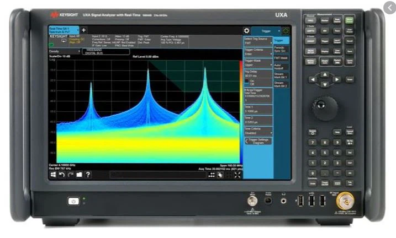Click the redo arrow icon
This screenshot has height=238, width=396.
[71, 175]
